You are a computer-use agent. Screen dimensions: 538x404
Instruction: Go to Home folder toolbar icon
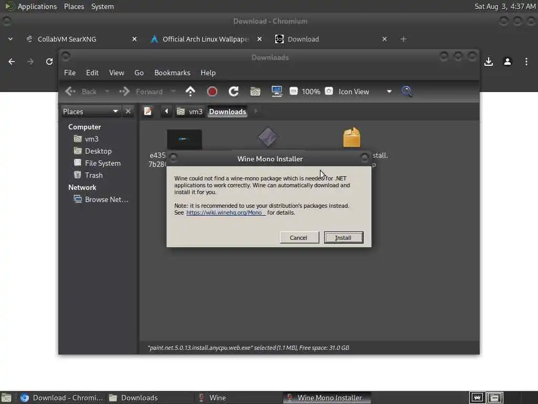[x=255, y=92]
